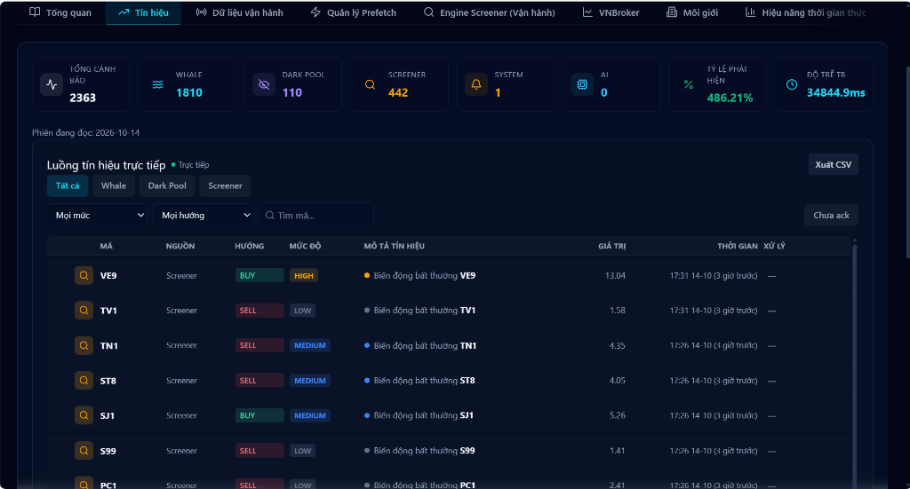910x489 pixels.
Task: Click the waves icon in Whale card
Action: click(158, 84)
